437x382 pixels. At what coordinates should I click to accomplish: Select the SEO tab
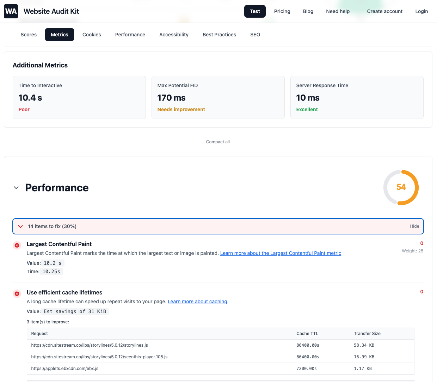click(255, 35)
